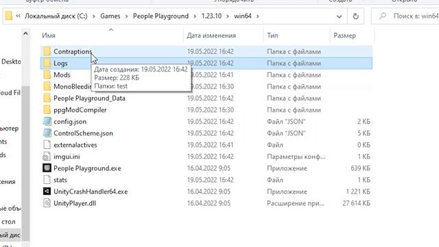Select externalactives file name
Viewport: 439px width, 247px height.
point(75,145)
